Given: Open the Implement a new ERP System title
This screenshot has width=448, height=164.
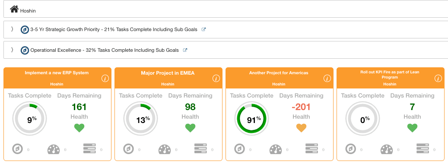Looking at the screenshot, I should pos(57,73).
